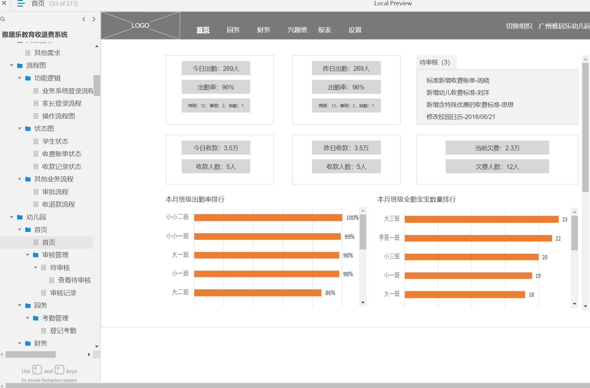Screen dimensions: 590x388
Task: Collapse the 考勤管理 folder
Action: (x=27, y=318)
